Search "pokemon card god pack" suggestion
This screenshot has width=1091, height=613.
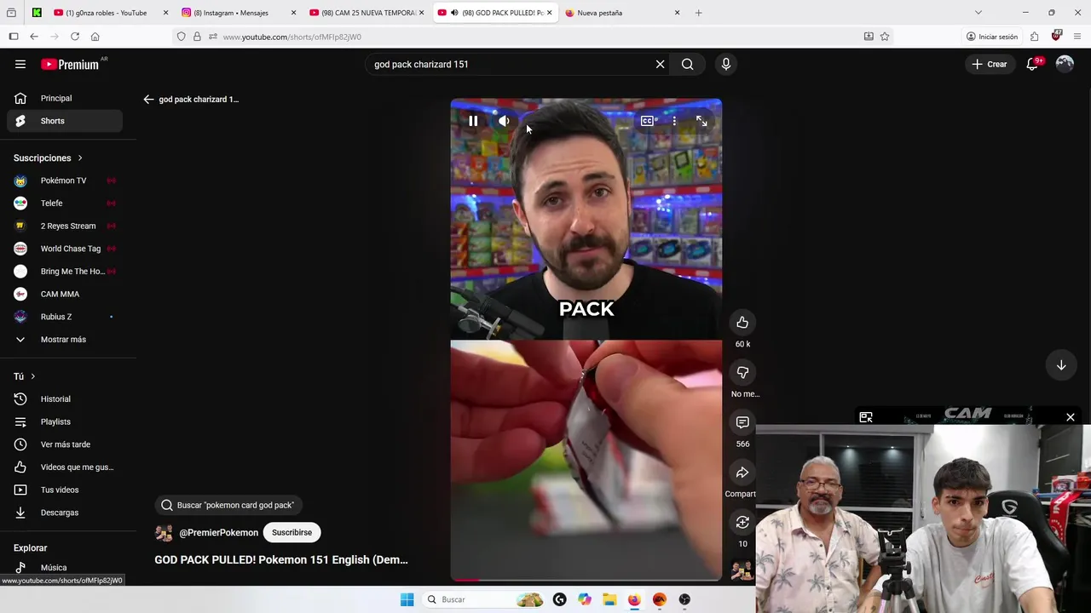click(227, 505)
